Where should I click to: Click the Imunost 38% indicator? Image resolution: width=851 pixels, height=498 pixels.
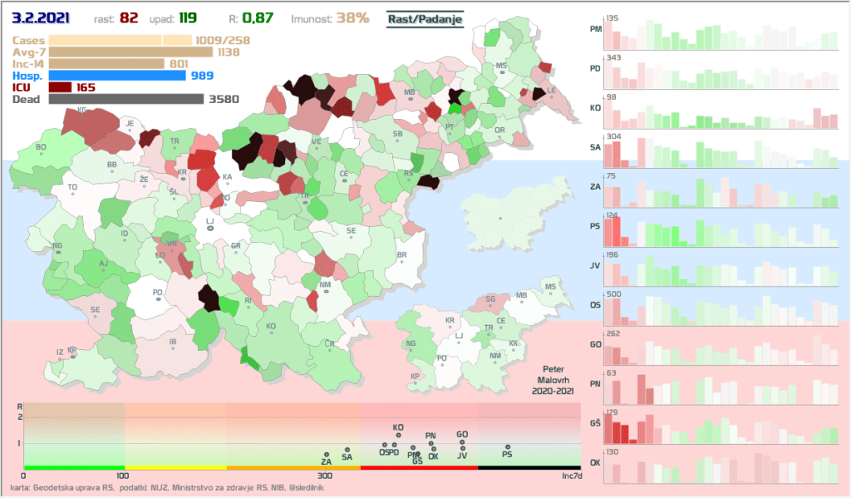330,17
